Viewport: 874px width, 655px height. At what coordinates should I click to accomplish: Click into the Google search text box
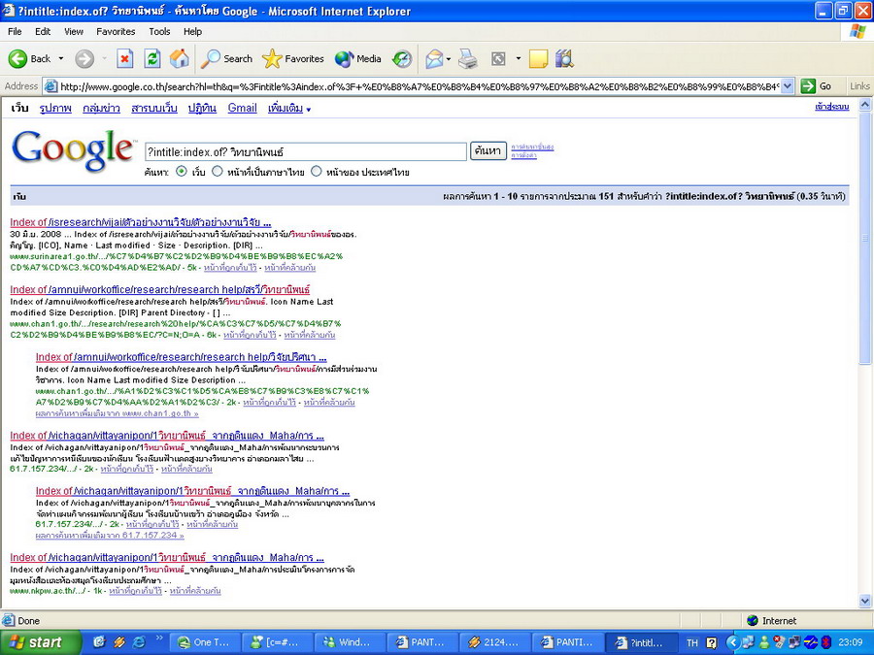[x=306, y=151]
